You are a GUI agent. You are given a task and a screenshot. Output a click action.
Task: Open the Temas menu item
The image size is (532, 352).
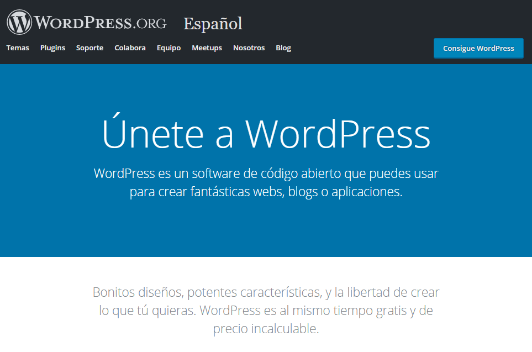point(18,48)
